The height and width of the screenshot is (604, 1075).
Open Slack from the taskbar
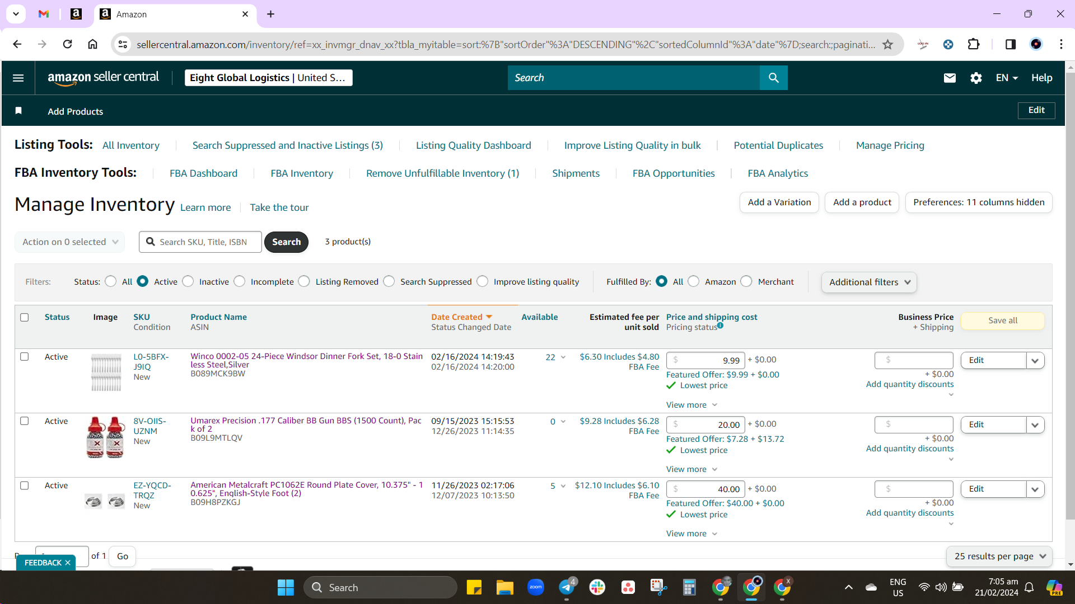click(x=597, y=587)
